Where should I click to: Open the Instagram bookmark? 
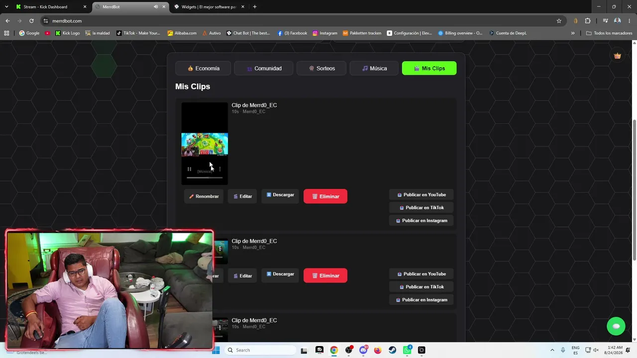325,33
